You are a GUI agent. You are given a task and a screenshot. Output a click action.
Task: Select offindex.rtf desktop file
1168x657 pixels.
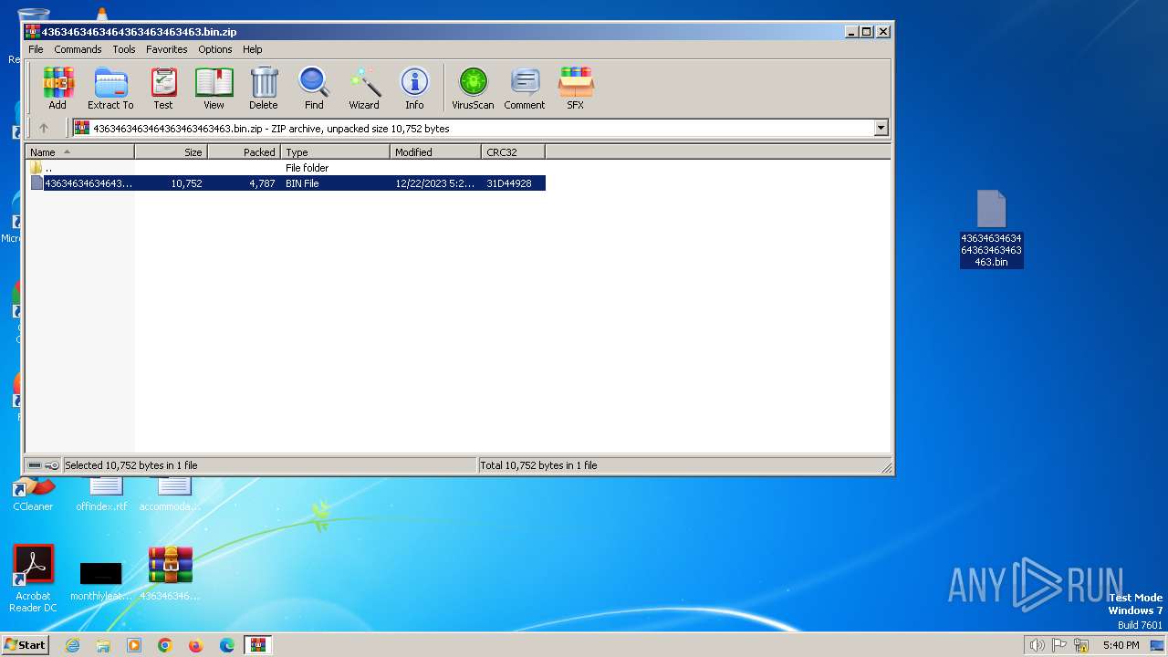point(101,495)
